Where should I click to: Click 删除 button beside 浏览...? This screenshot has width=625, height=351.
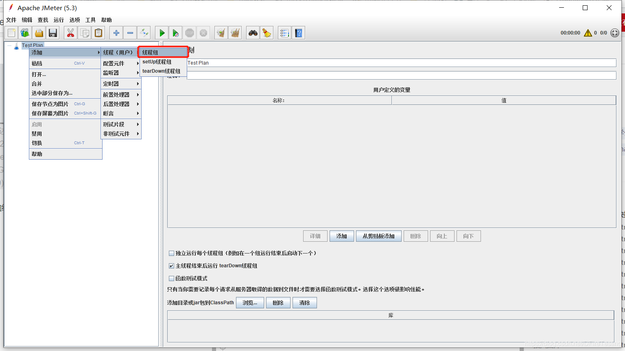278,303
